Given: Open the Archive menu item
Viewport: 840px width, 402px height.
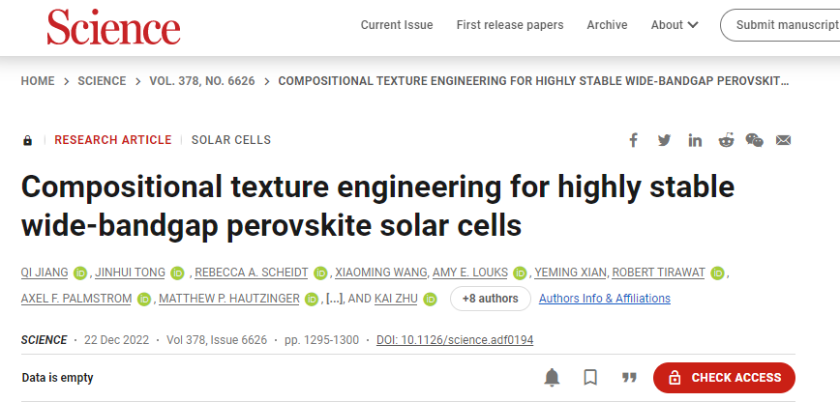Looking at the screenshot, I should pos(607,25).
